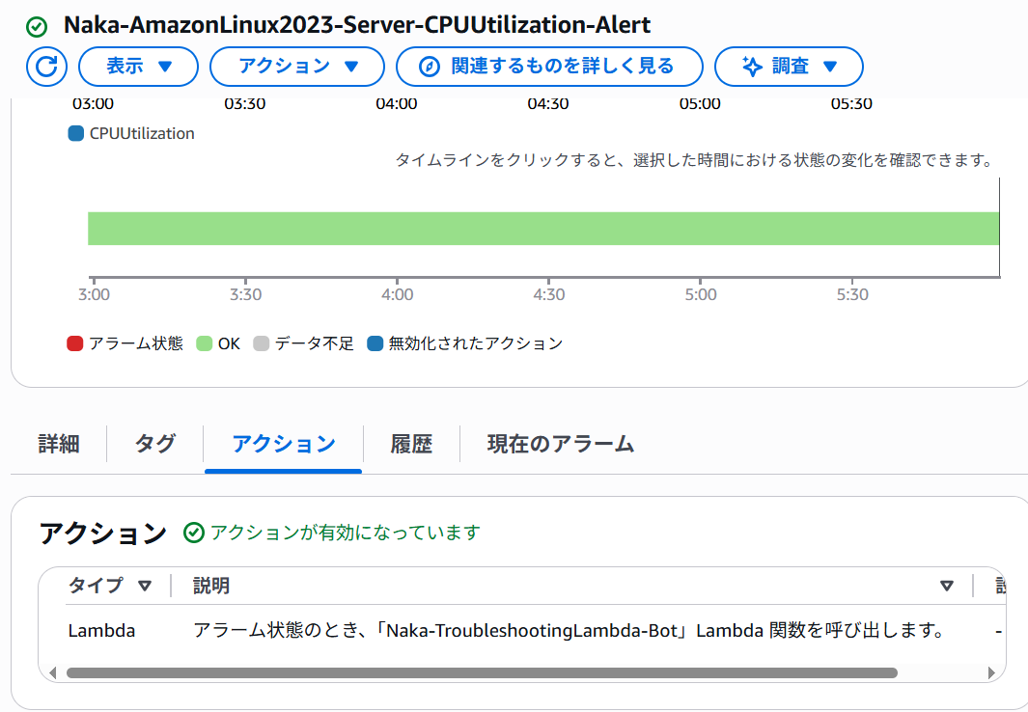Click the green OK timeline bar
The height and width of the screenshot is (712, 1028).
[x=543, y=229]
